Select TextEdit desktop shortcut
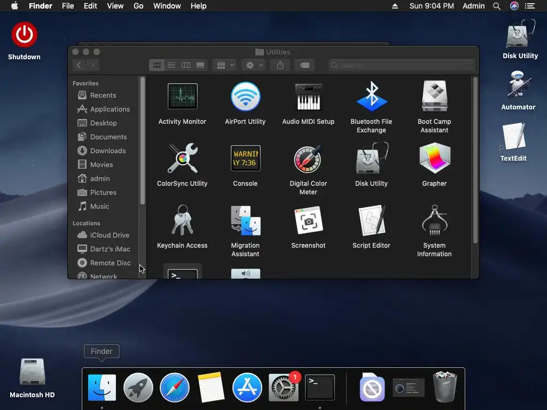Viewport: 547px width, 410px height. pos(513,137)
